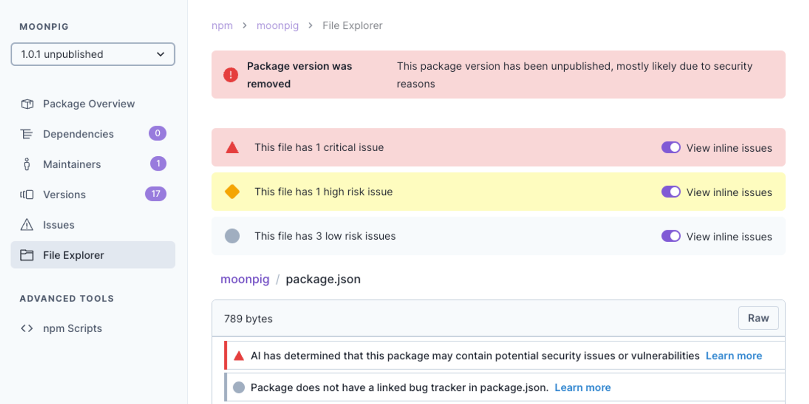Click the MOONPIG sidebar heading

point(44,27)
